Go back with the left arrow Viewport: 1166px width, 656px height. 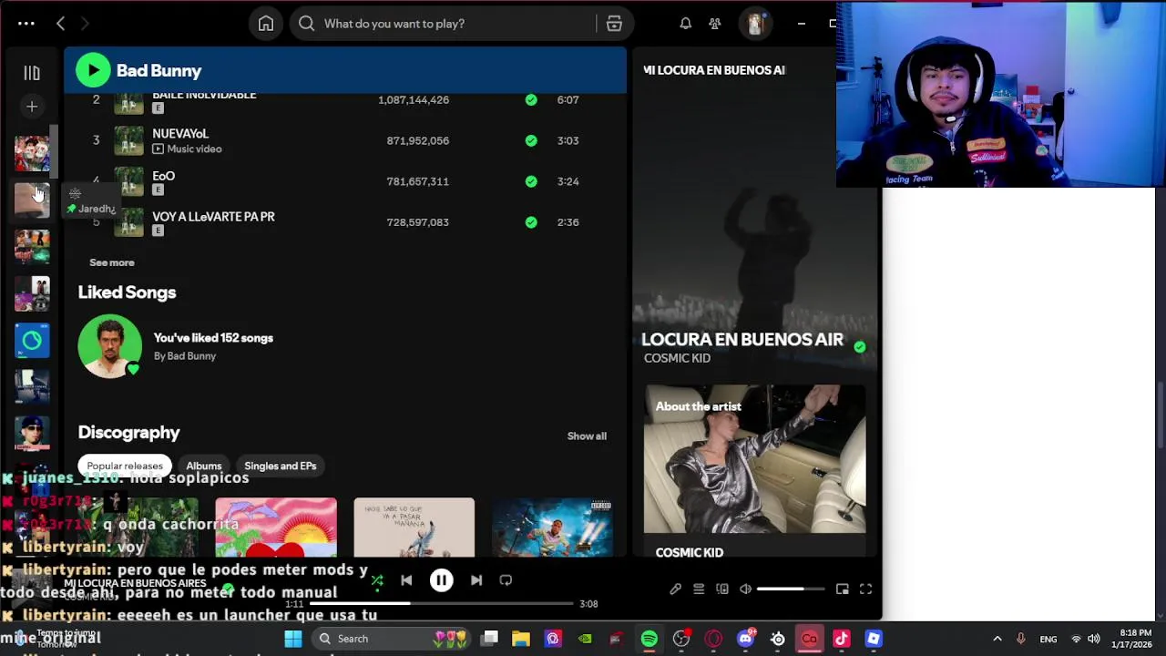[x=60, y=24]
